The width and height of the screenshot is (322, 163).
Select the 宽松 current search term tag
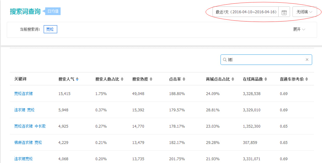pos(50,30)
